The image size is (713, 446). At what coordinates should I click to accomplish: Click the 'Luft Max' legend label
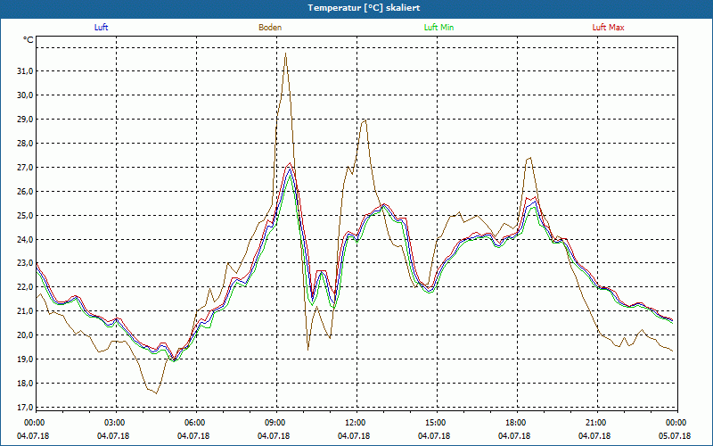(x=608, y=28)
